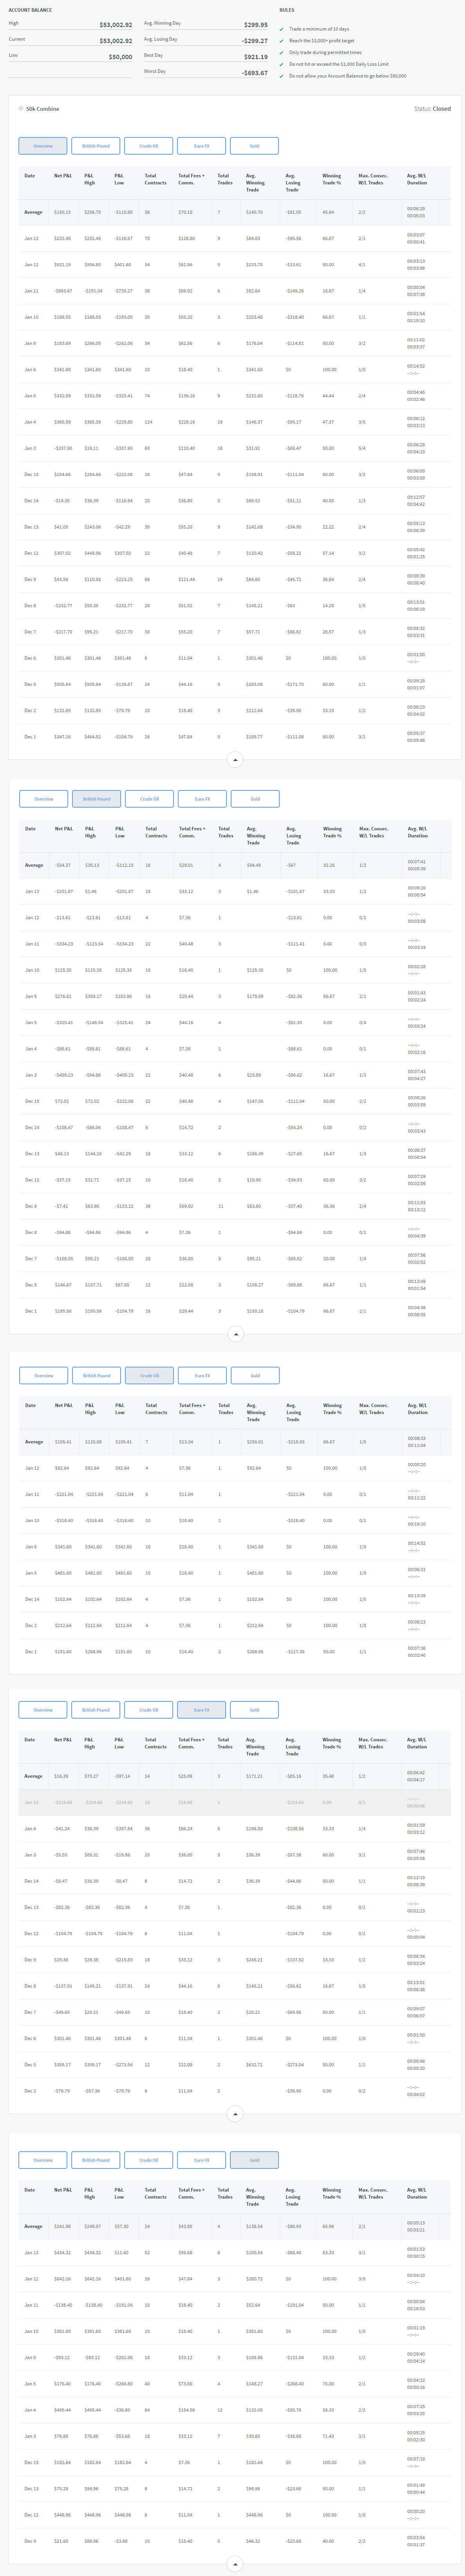Image resolution: width=465 pixels, height=2576 pixels.
Task: Switch to Euro FX in the British Pound-active tab row
Action: (203, 799)
